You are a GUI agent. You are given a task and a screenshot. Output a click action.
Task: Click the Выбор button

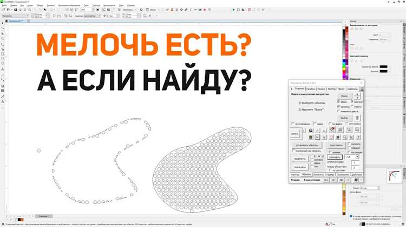(x=345, y=118)
